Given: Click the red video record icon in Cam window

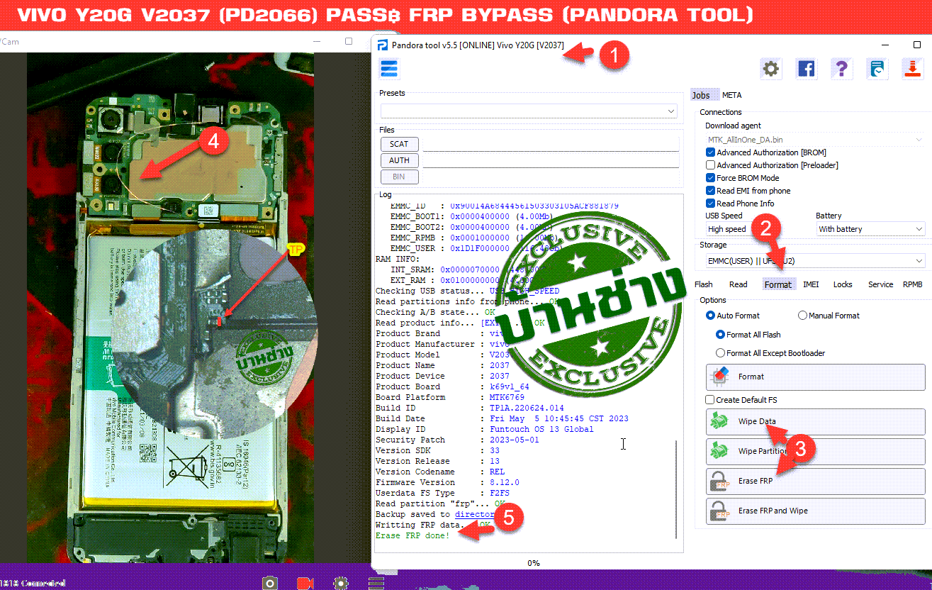Looking at the screenshot, I should pyautogui.click(x=305, y=583).
